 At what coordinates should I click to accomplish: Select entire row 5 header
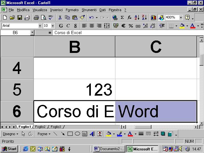[x=17, y=90]
